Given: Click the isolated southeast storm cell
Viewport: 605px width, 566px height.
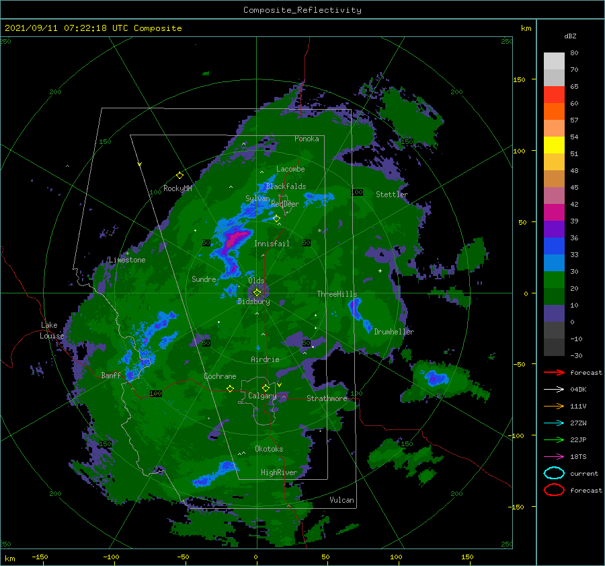Looking at the screenshot, I should point(435,378).
